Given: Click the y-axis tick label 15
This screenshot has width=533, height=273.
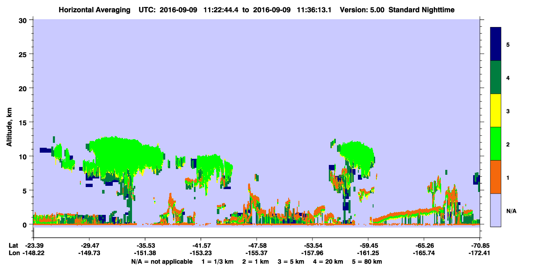Looking at the screenshot, I should pyautogui.click(x=24, y=122).
